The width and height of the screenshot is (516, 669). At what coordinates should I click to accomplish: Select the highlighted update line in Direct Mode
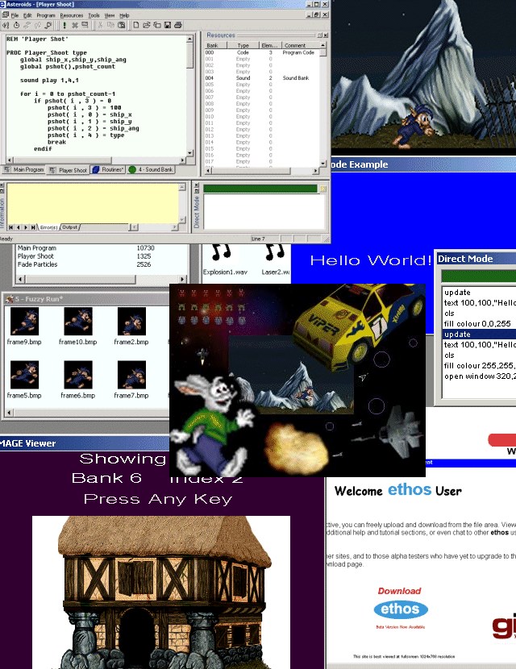tap(478, 334)
